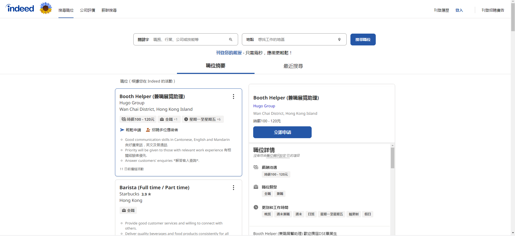Open three-dot menu for Barista job
The width and height of the screenshot is (515, 236).
point(234,188)
